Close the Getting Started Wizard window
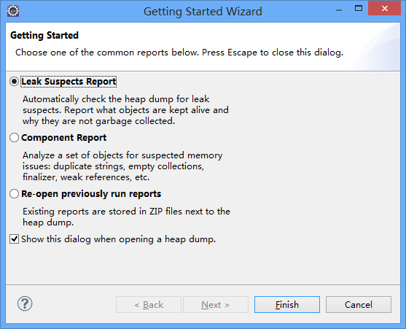The width and height of the screenshot is (406, 329). (x=384, y=8)
